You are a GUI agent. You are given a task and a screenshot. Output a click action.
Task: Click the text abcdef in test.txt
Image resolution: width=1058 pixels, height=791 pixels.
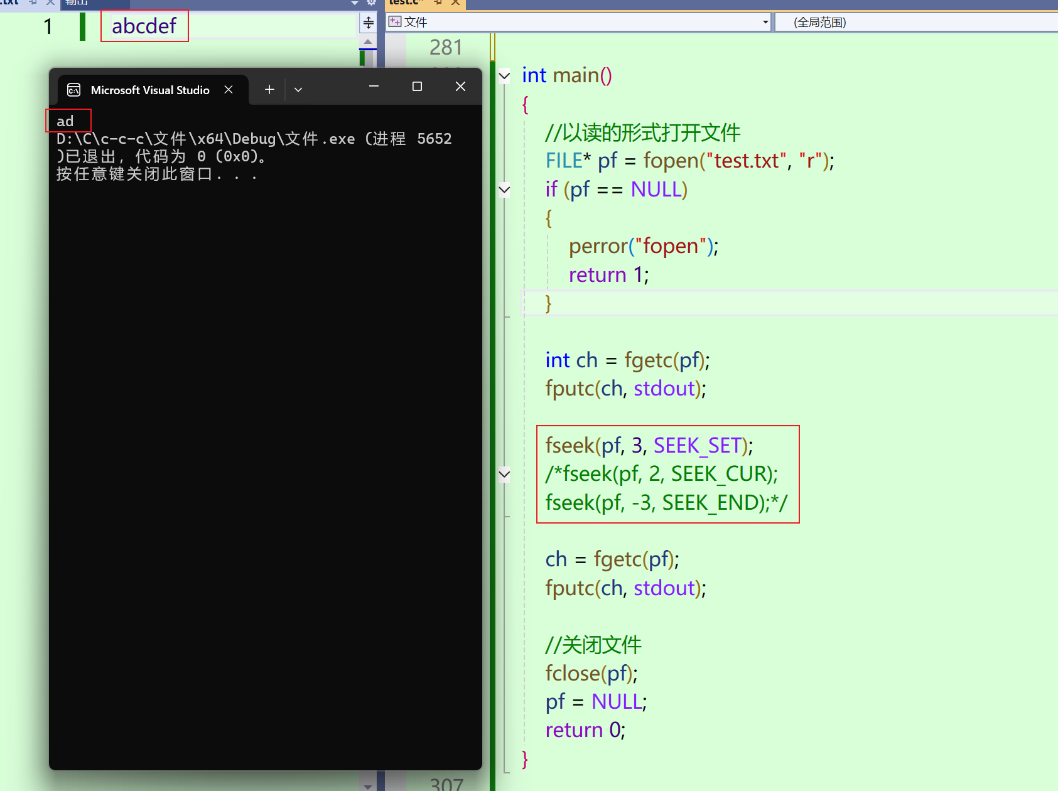tap(144, 26)
